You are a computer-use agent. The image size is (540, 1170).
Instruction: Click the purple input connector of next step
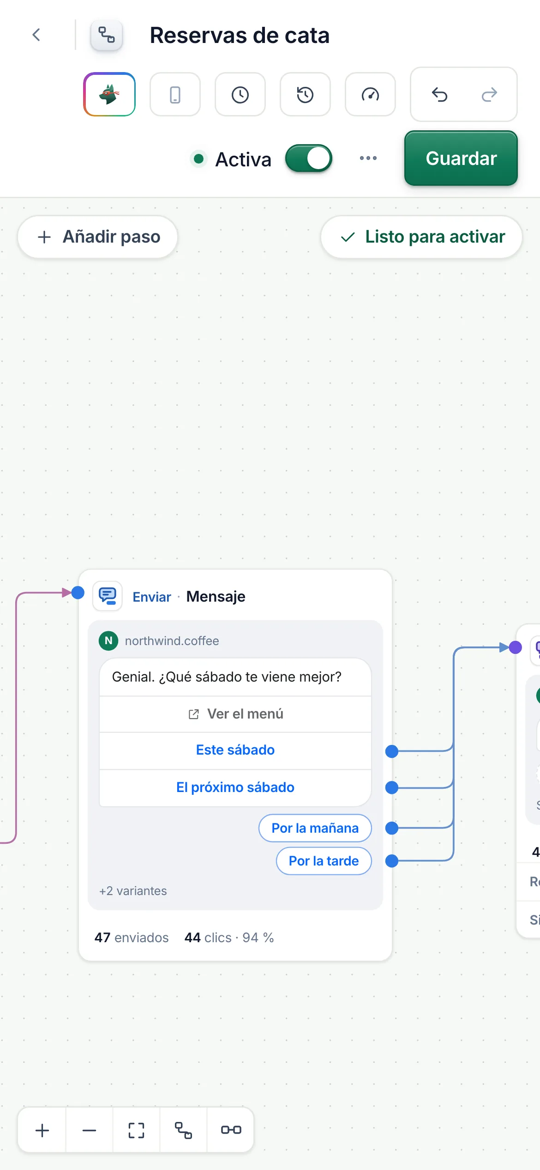[516, 647]
